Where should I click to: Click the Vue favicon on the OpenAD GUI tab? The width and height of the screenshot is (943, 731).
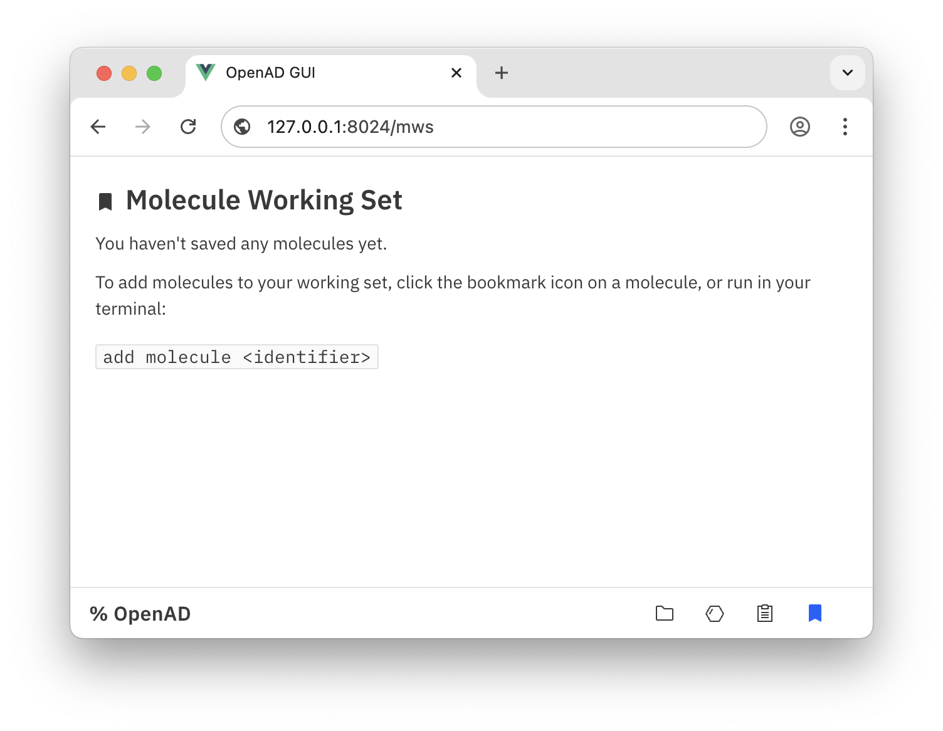(x=206, y=73)
